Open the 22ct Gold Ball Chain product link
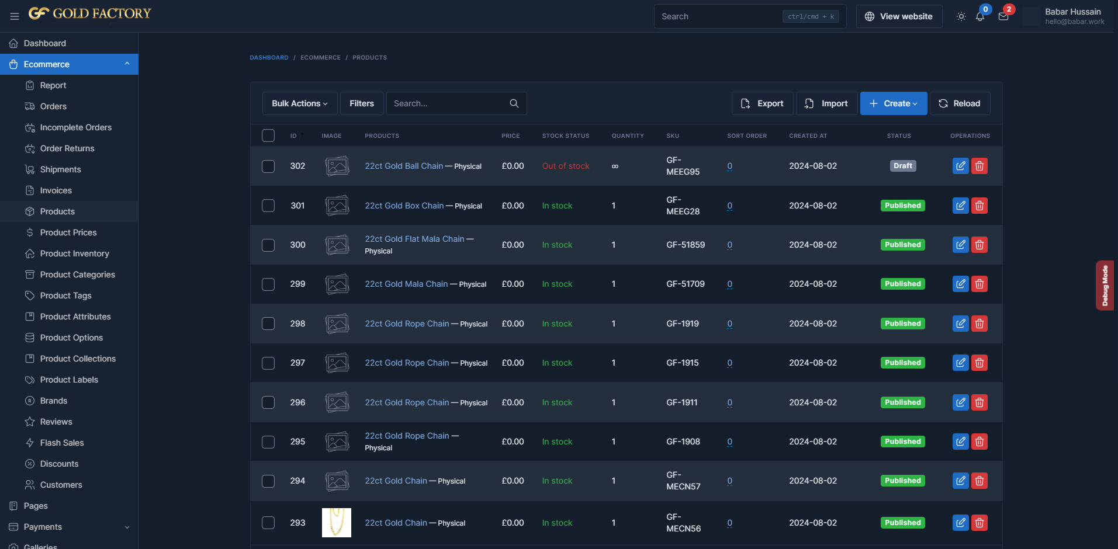This screenshot has width=1118, height=549. coord(404,166)
